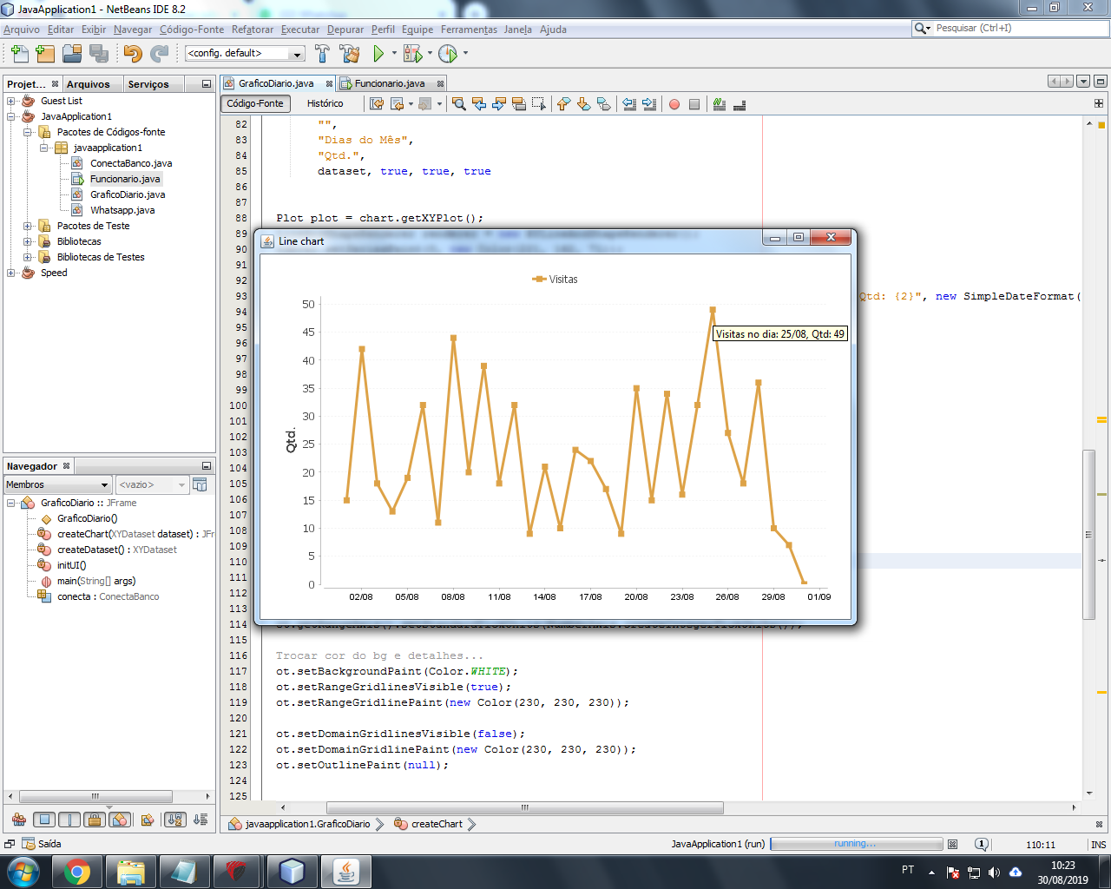
Task: Select Whatsapp.java in the project tree
Action: [x=122, y=210]
